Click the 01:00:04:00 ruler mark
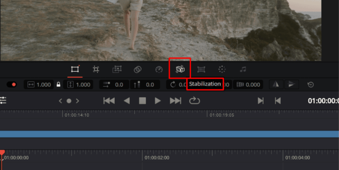Viewport: 339px width, 170px height. [297, 158]
